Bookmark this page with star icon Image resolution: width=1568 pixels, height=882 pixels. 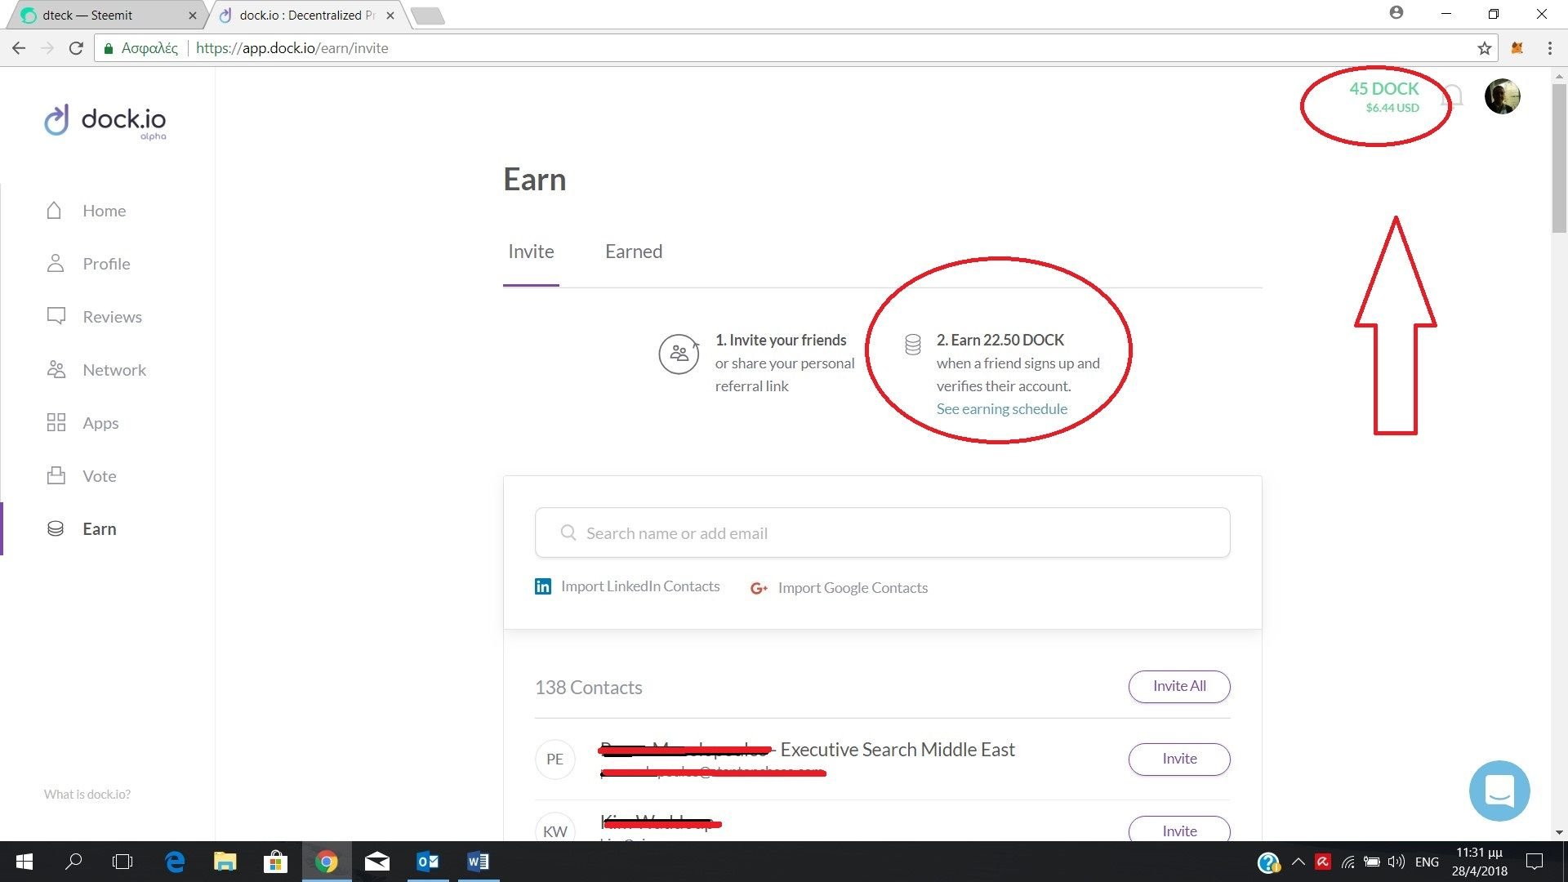click(x=1485, y=48)
